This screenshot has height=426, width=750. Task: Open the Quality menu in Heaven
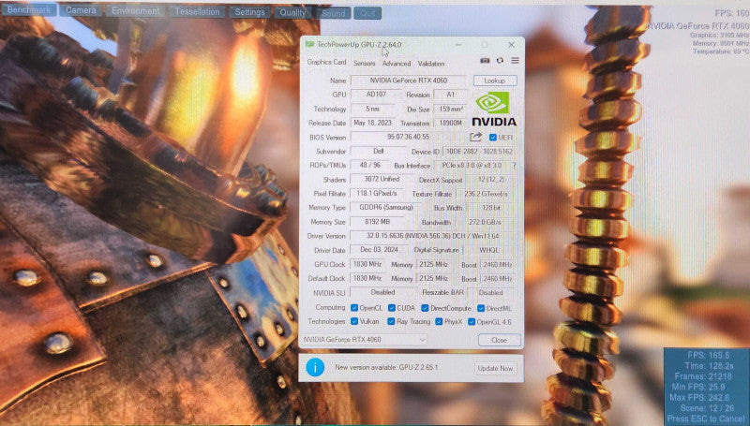(292, 13)
